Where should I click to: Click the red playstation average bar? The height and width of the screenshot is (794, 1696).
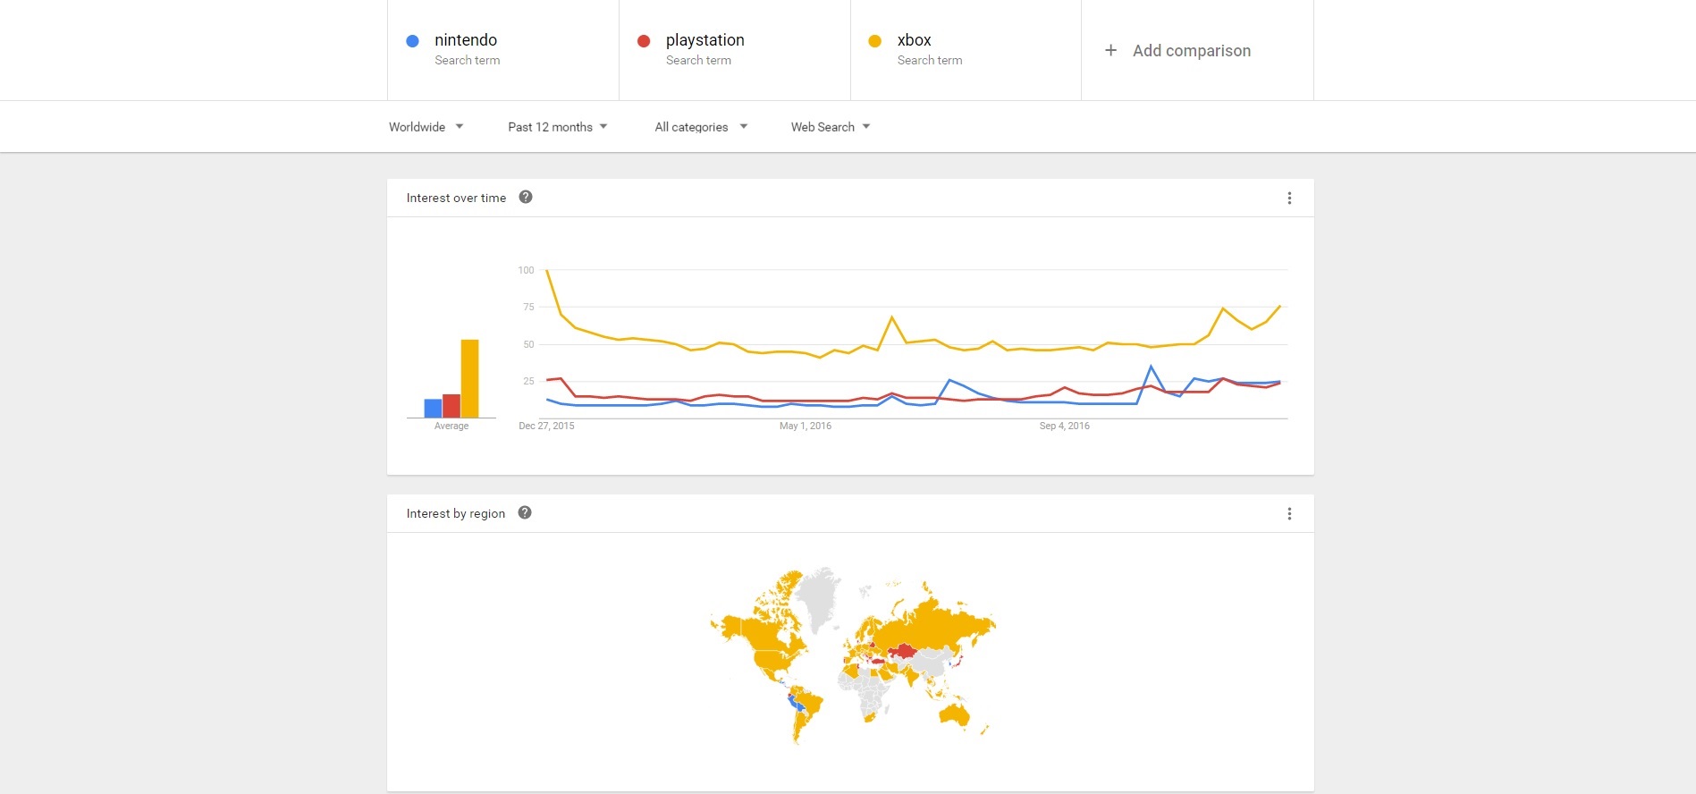pos(451,406)
